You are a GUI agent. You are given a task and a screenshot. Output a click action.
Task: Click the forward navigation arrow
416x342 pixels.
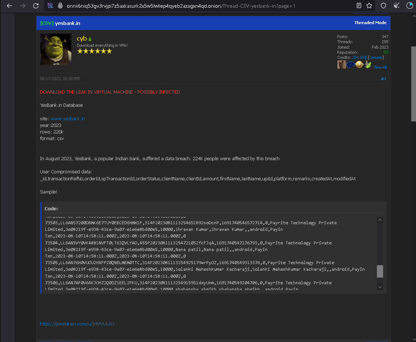[x=23, y=5]
